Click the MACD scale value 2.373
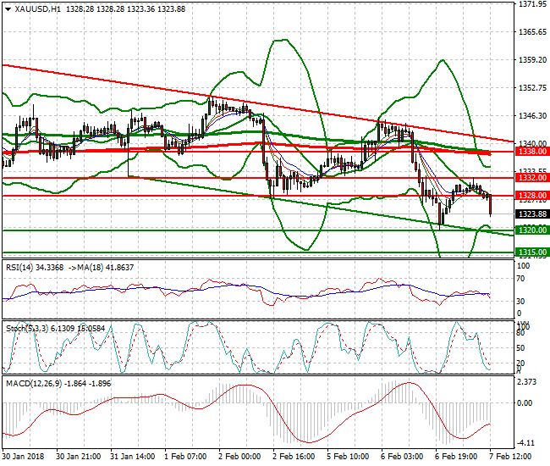Screen dimensions: 550x466 point(527,382)
